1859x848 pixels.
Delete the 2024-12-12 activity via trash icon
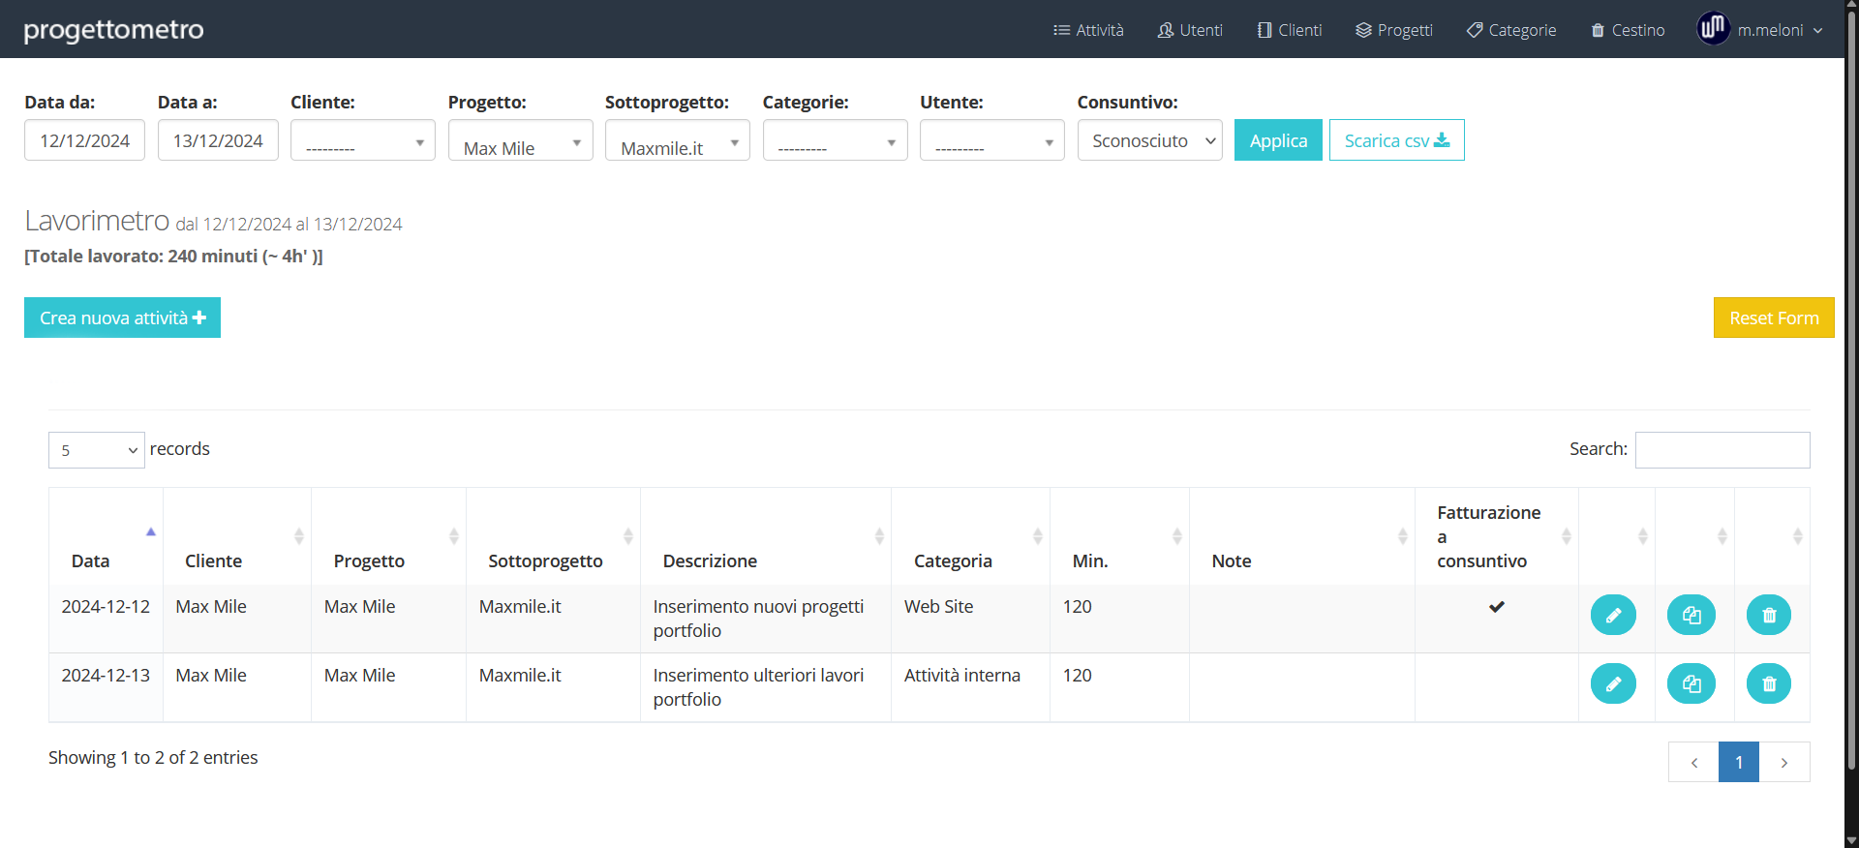(1768, 616)
